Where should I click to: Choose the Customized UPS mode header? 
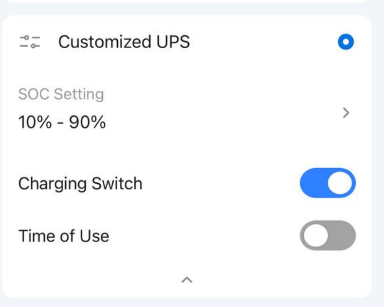coord(124,42)
